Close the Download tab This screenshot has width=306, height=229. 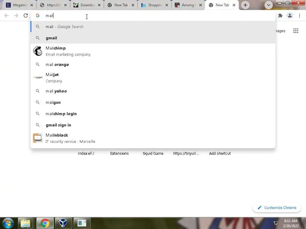click(x=99, y=5)
